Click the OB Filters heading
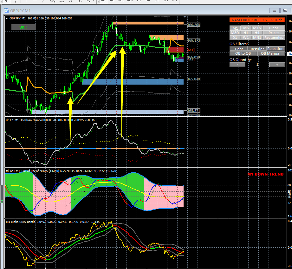 (238, 44)
